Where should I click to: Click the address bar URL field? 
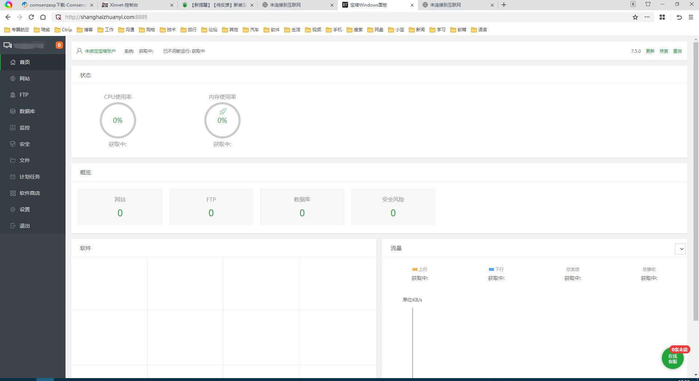(x=342, y=17)
